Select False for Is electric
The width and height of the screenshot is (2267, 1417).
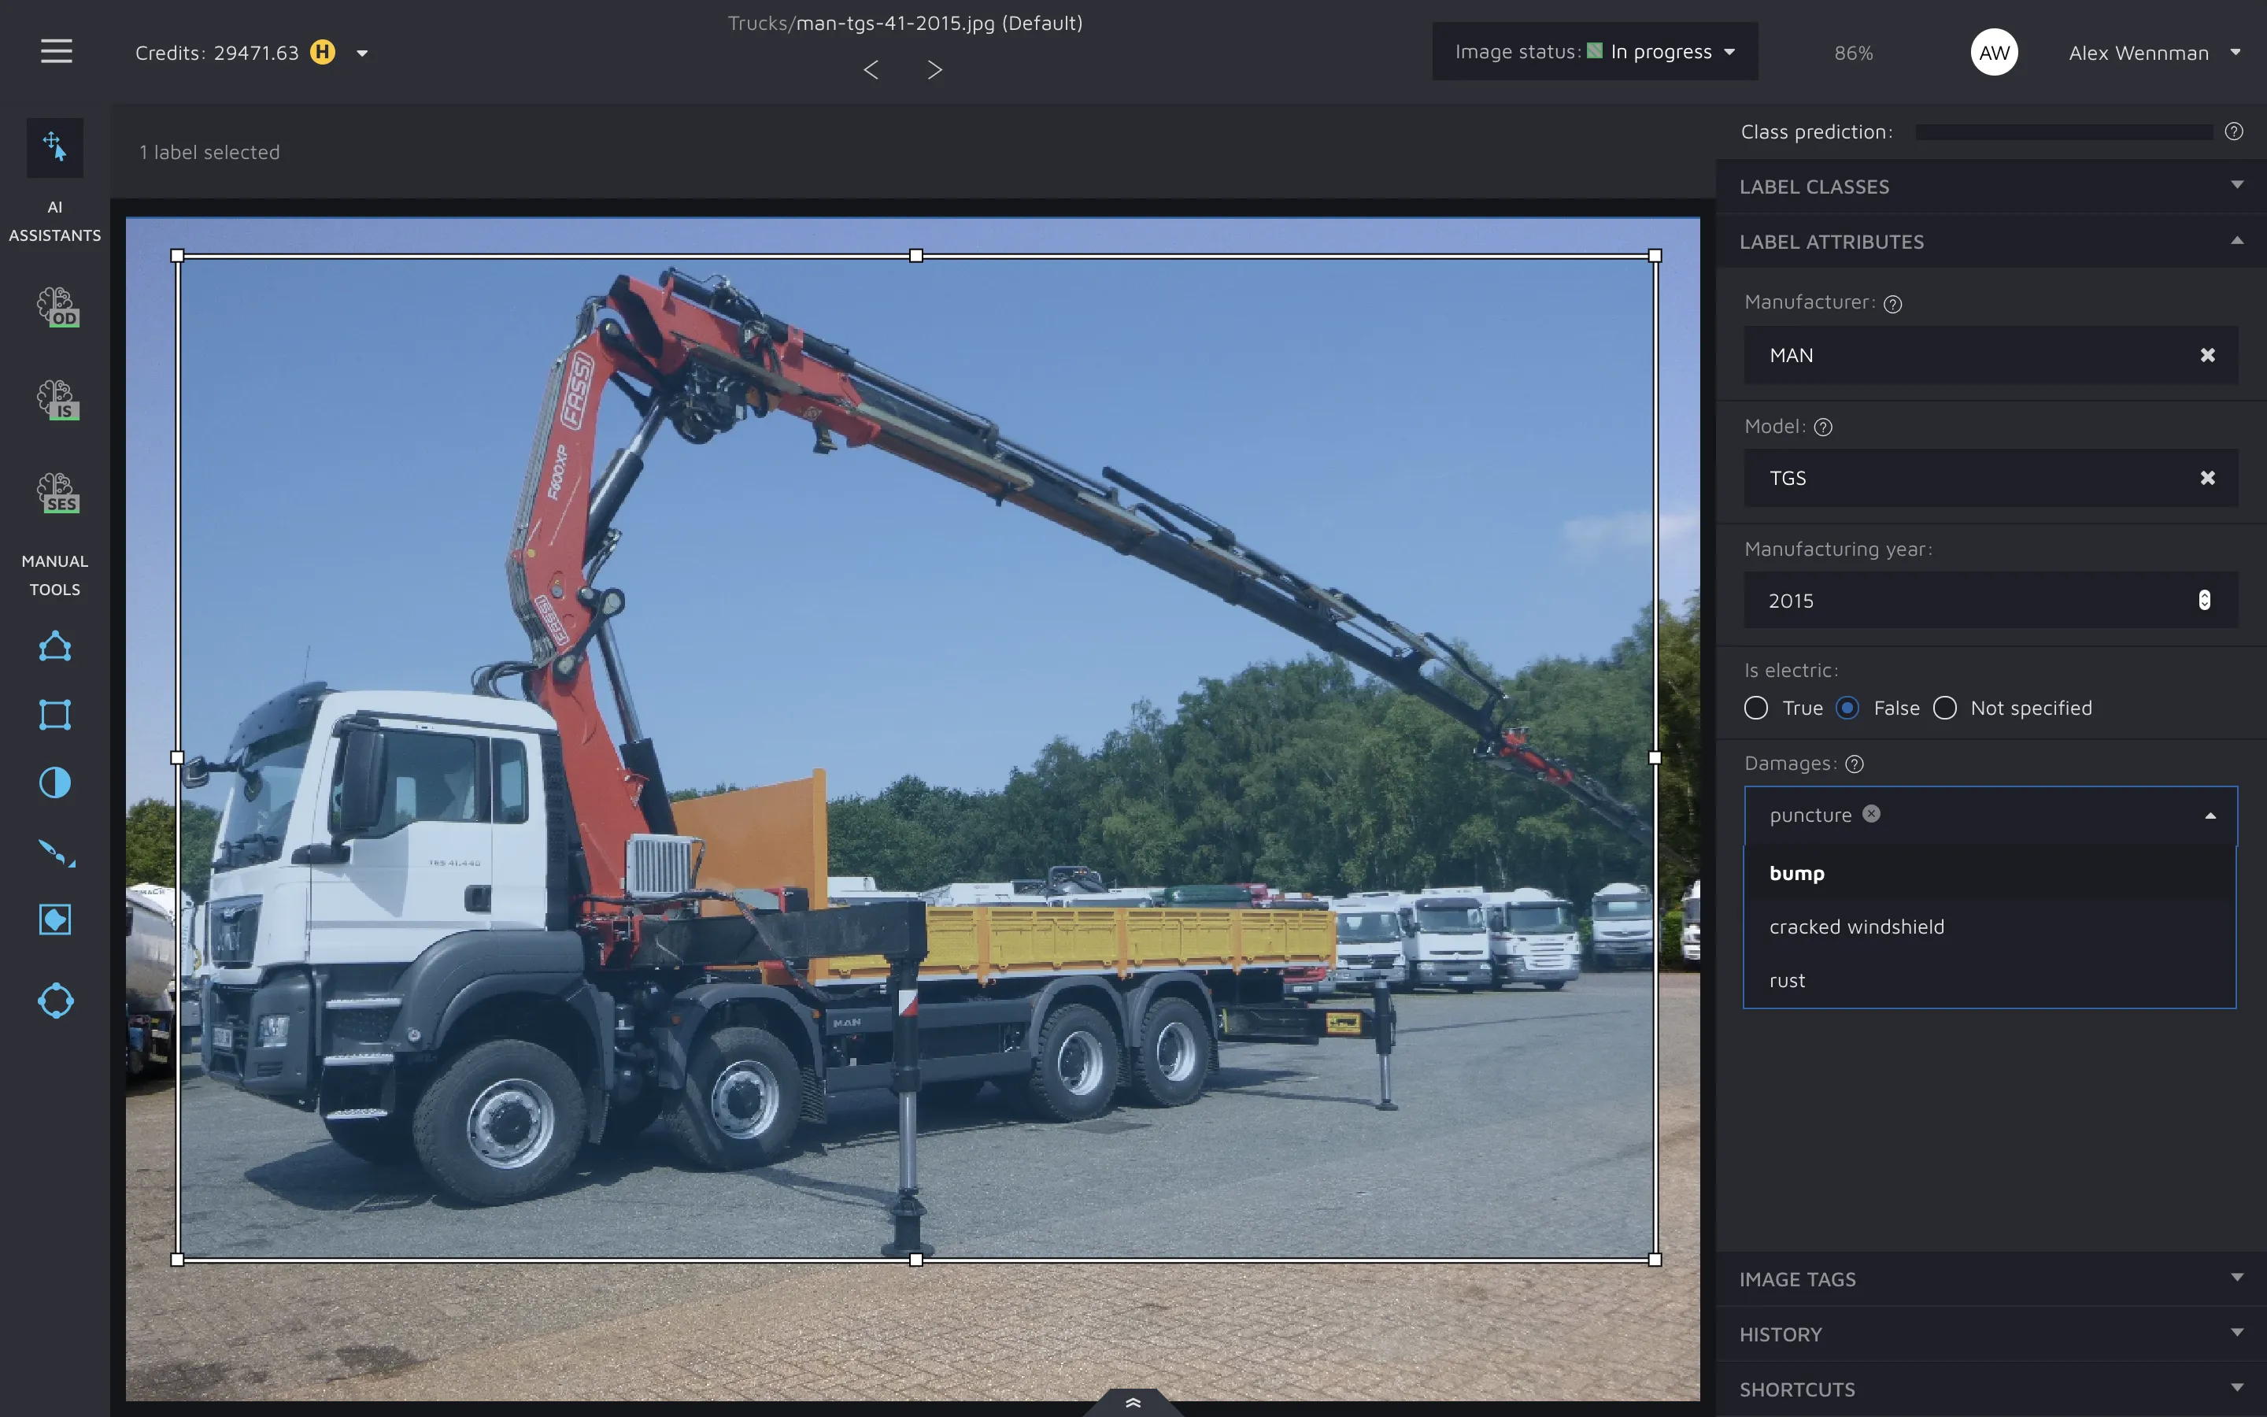1847,708
